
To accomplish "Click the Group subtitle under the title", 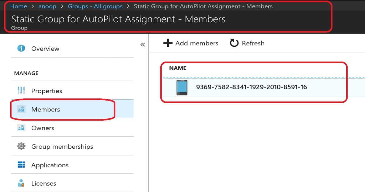I will coord(19,28).
